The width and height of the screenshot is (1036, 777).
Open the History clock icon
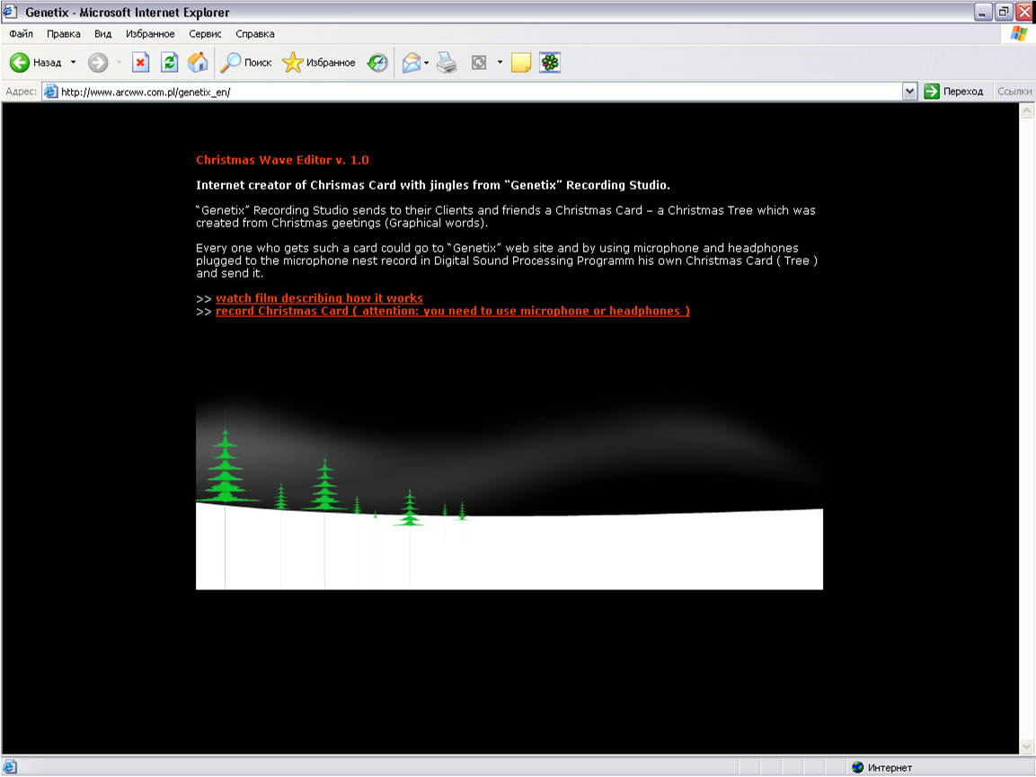pos(378,63)
